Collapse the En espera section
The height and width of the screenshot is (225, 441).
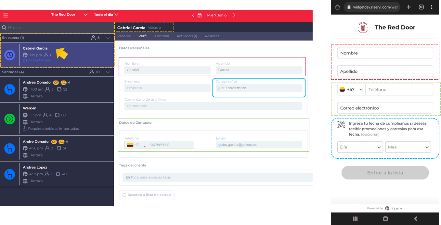click(x=108, y=38)
